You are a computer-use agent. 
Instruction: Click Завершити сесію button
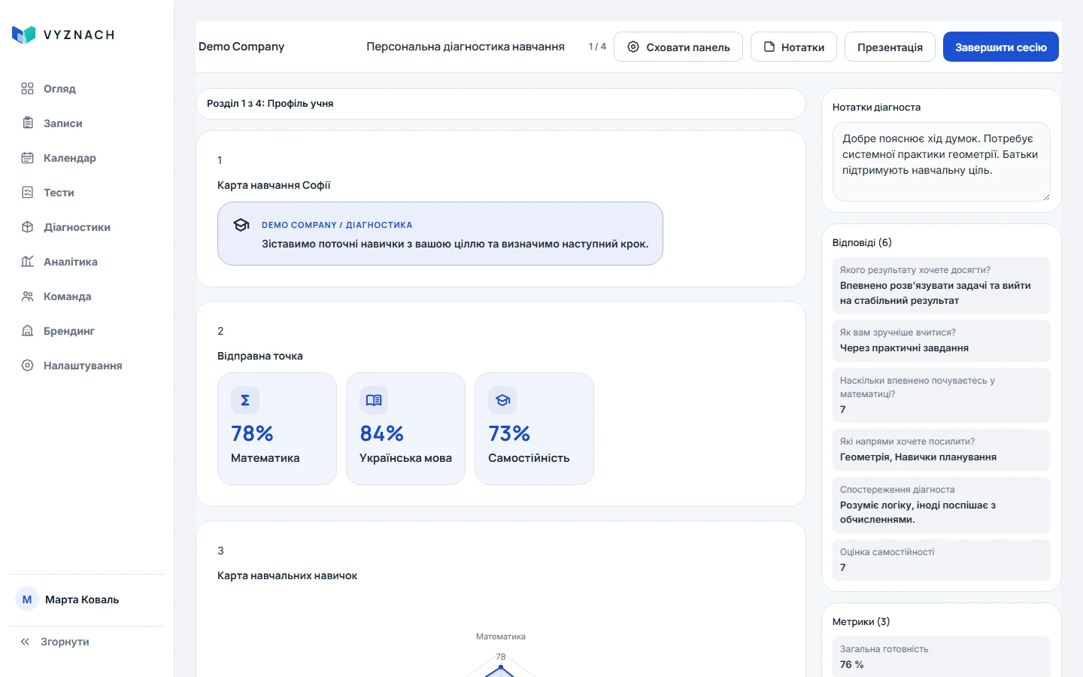[1001, 47]
